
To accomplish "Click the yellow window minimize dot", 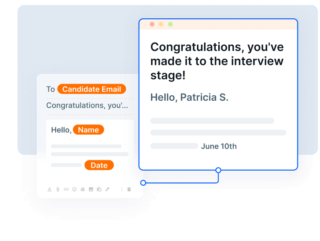I will pos(161,24).
